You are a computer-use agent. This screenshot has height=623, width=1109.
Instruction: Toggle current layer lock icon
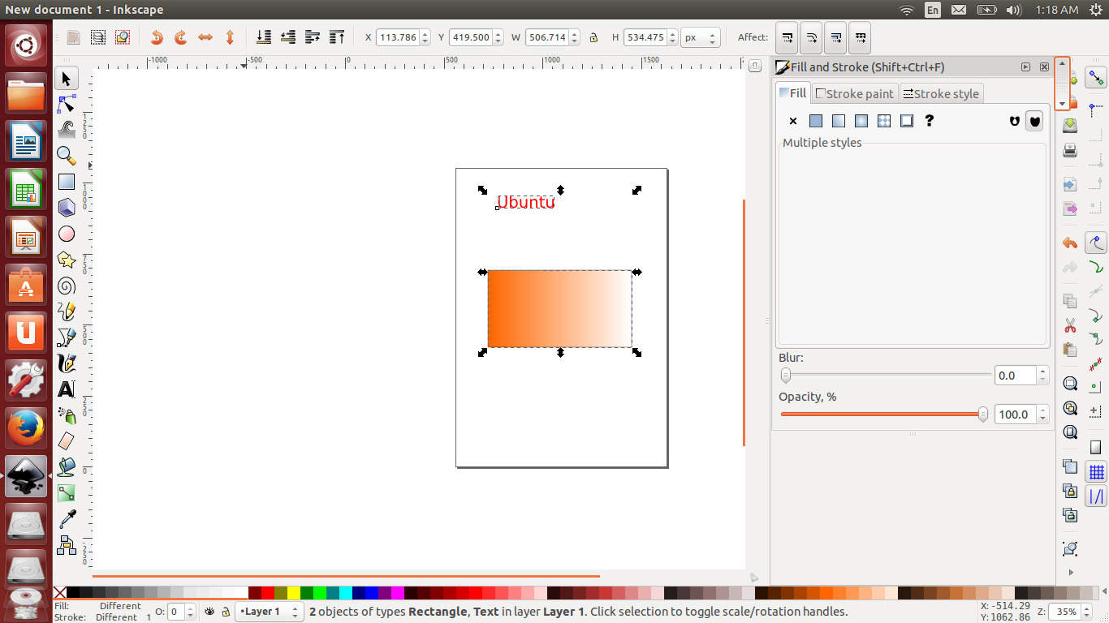pos(225,612)
